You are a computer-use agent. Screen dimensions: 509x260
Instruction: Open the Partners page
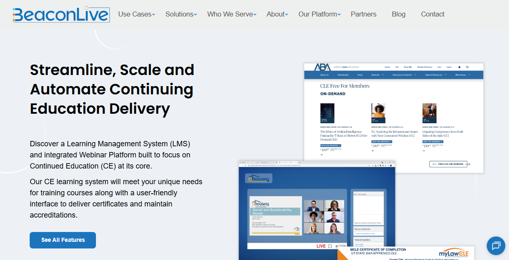(x=363, y=14)
